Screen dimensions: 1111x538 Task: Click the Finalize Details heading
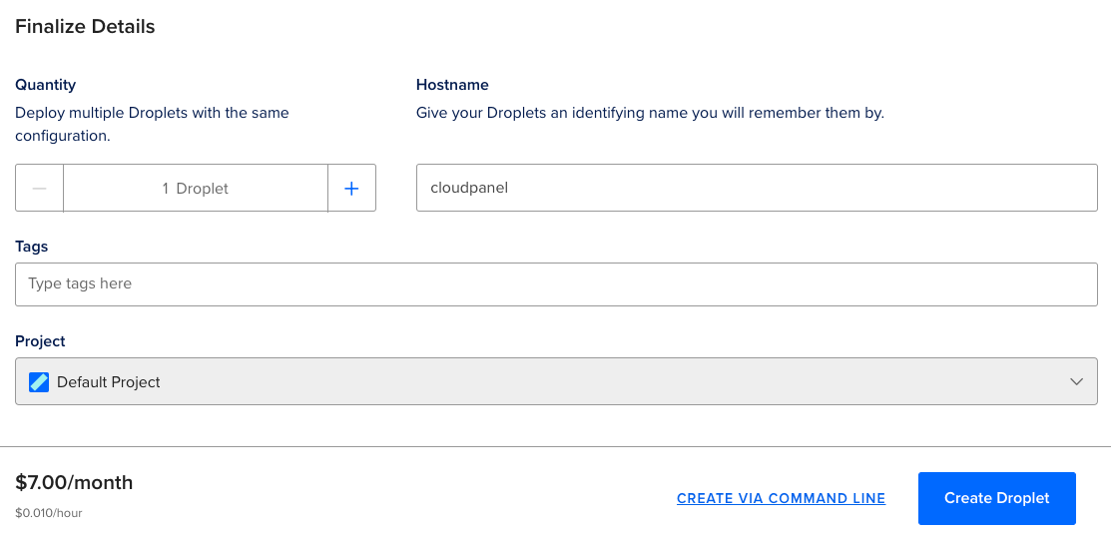tap(85, 27)
